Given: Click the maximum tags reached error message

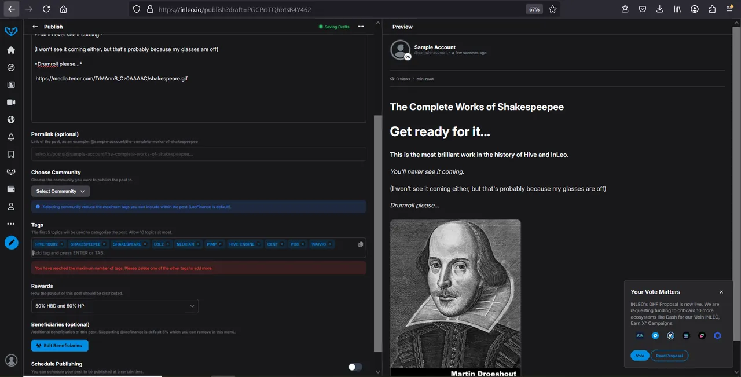Looking at the screenshot, I should tap(199, 268).
